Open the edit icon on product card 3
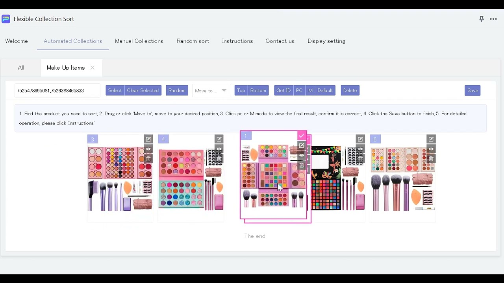Viewport: 504px width, 283px height. (148, 139)
